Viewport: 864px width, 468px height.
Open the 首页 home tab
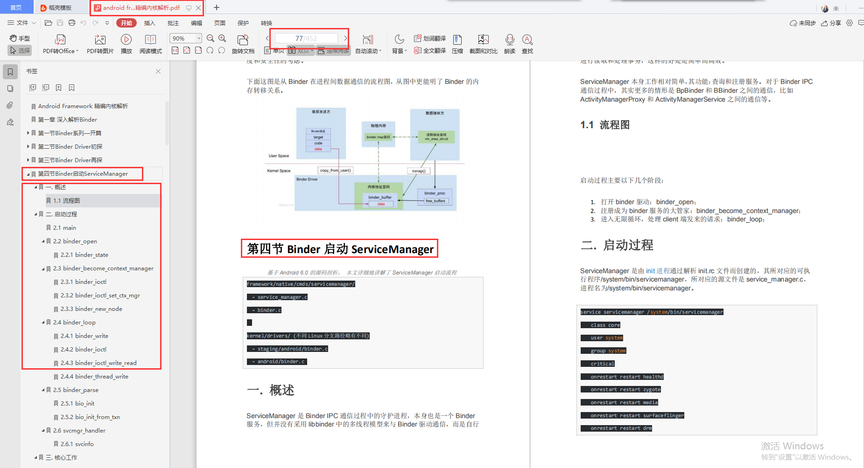(x=16, y=7)
